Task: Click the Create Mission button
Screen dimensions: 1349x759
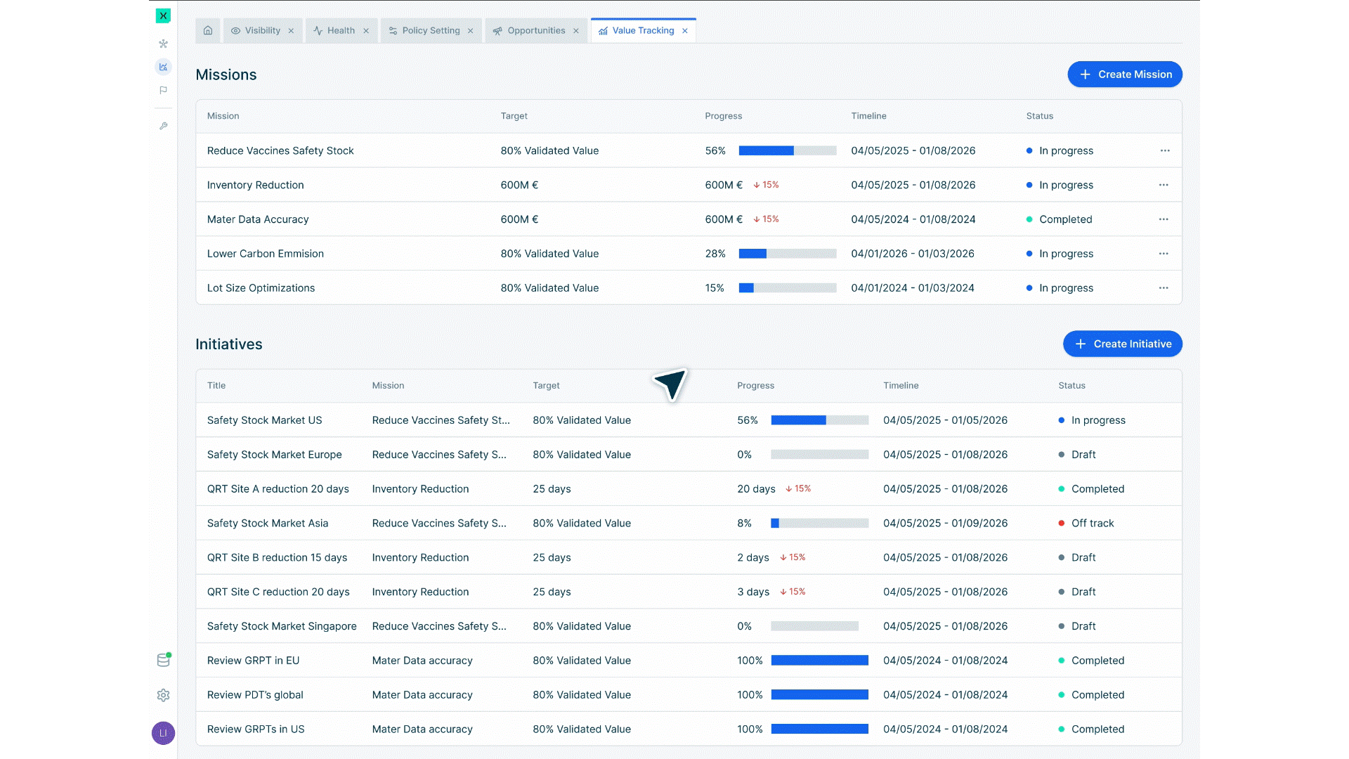Action: 1125,74
